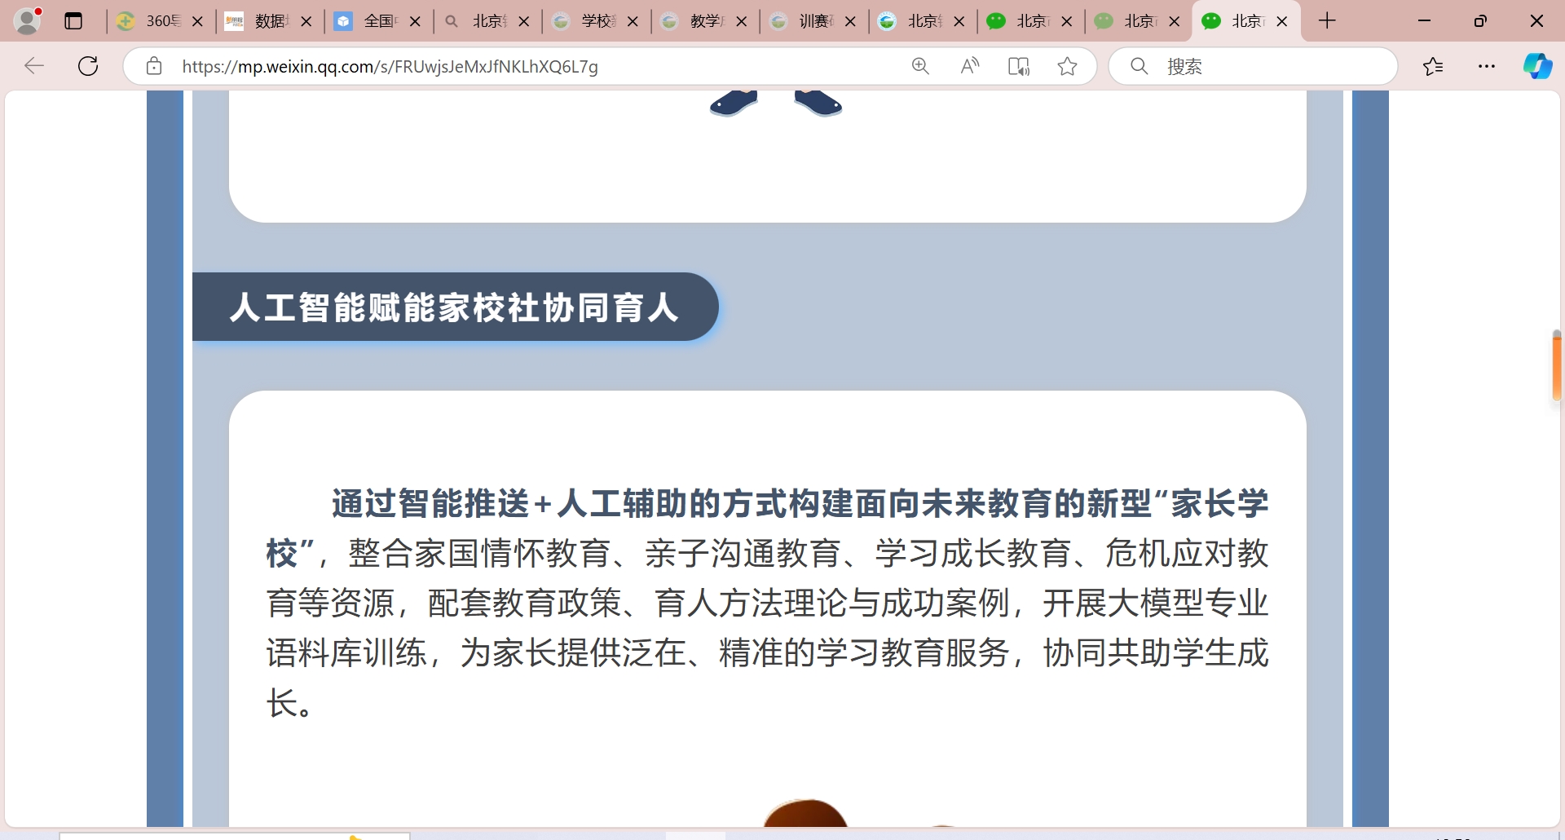Click the zoom magnifier icon in address bar
The width and height of the screenshot is (1565, 840).
pyautogui.click(x=920, y=66)
